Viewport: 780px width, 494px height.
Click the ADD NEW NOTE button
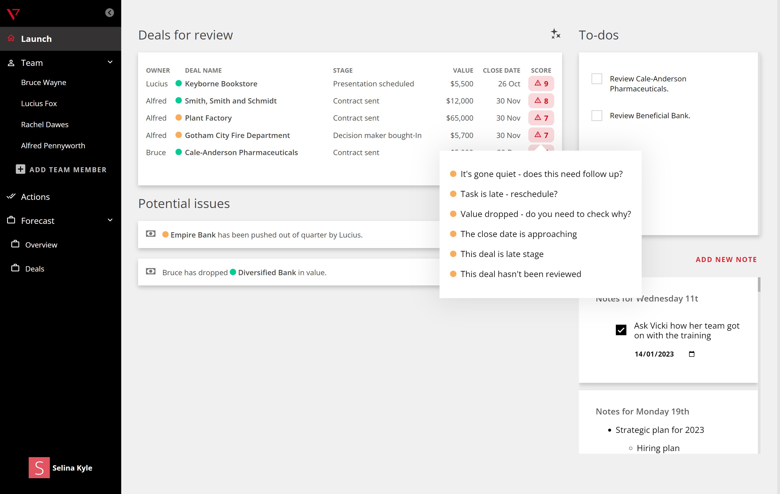click(726, 259)
